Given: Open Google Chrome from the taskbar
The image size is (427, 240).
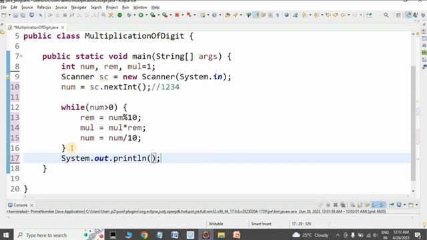Looking at the screenshot, I should (144, 235).
